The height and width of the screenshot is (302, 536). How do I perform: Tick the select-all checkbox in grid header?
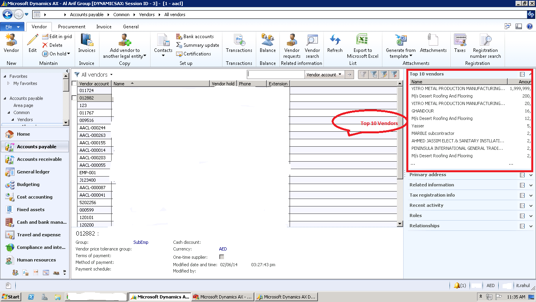[x=74, y=83]
